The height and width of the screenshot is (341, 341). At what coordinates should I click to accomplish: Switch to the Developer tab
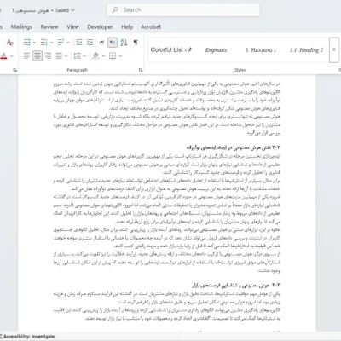(x=100, y=26)
